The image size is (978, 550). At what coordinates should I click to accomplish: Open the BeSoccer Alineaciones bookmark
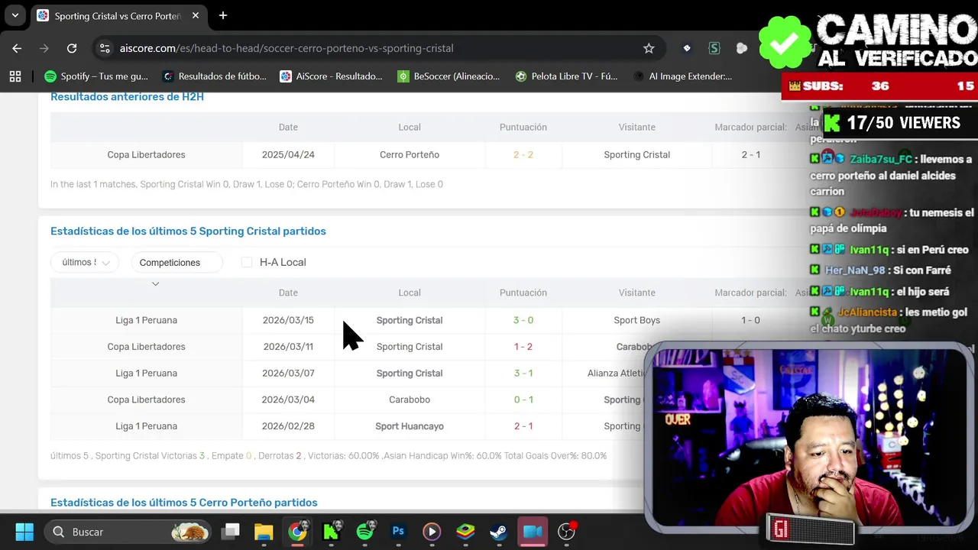pyautogui.click(x=449, y=76)
